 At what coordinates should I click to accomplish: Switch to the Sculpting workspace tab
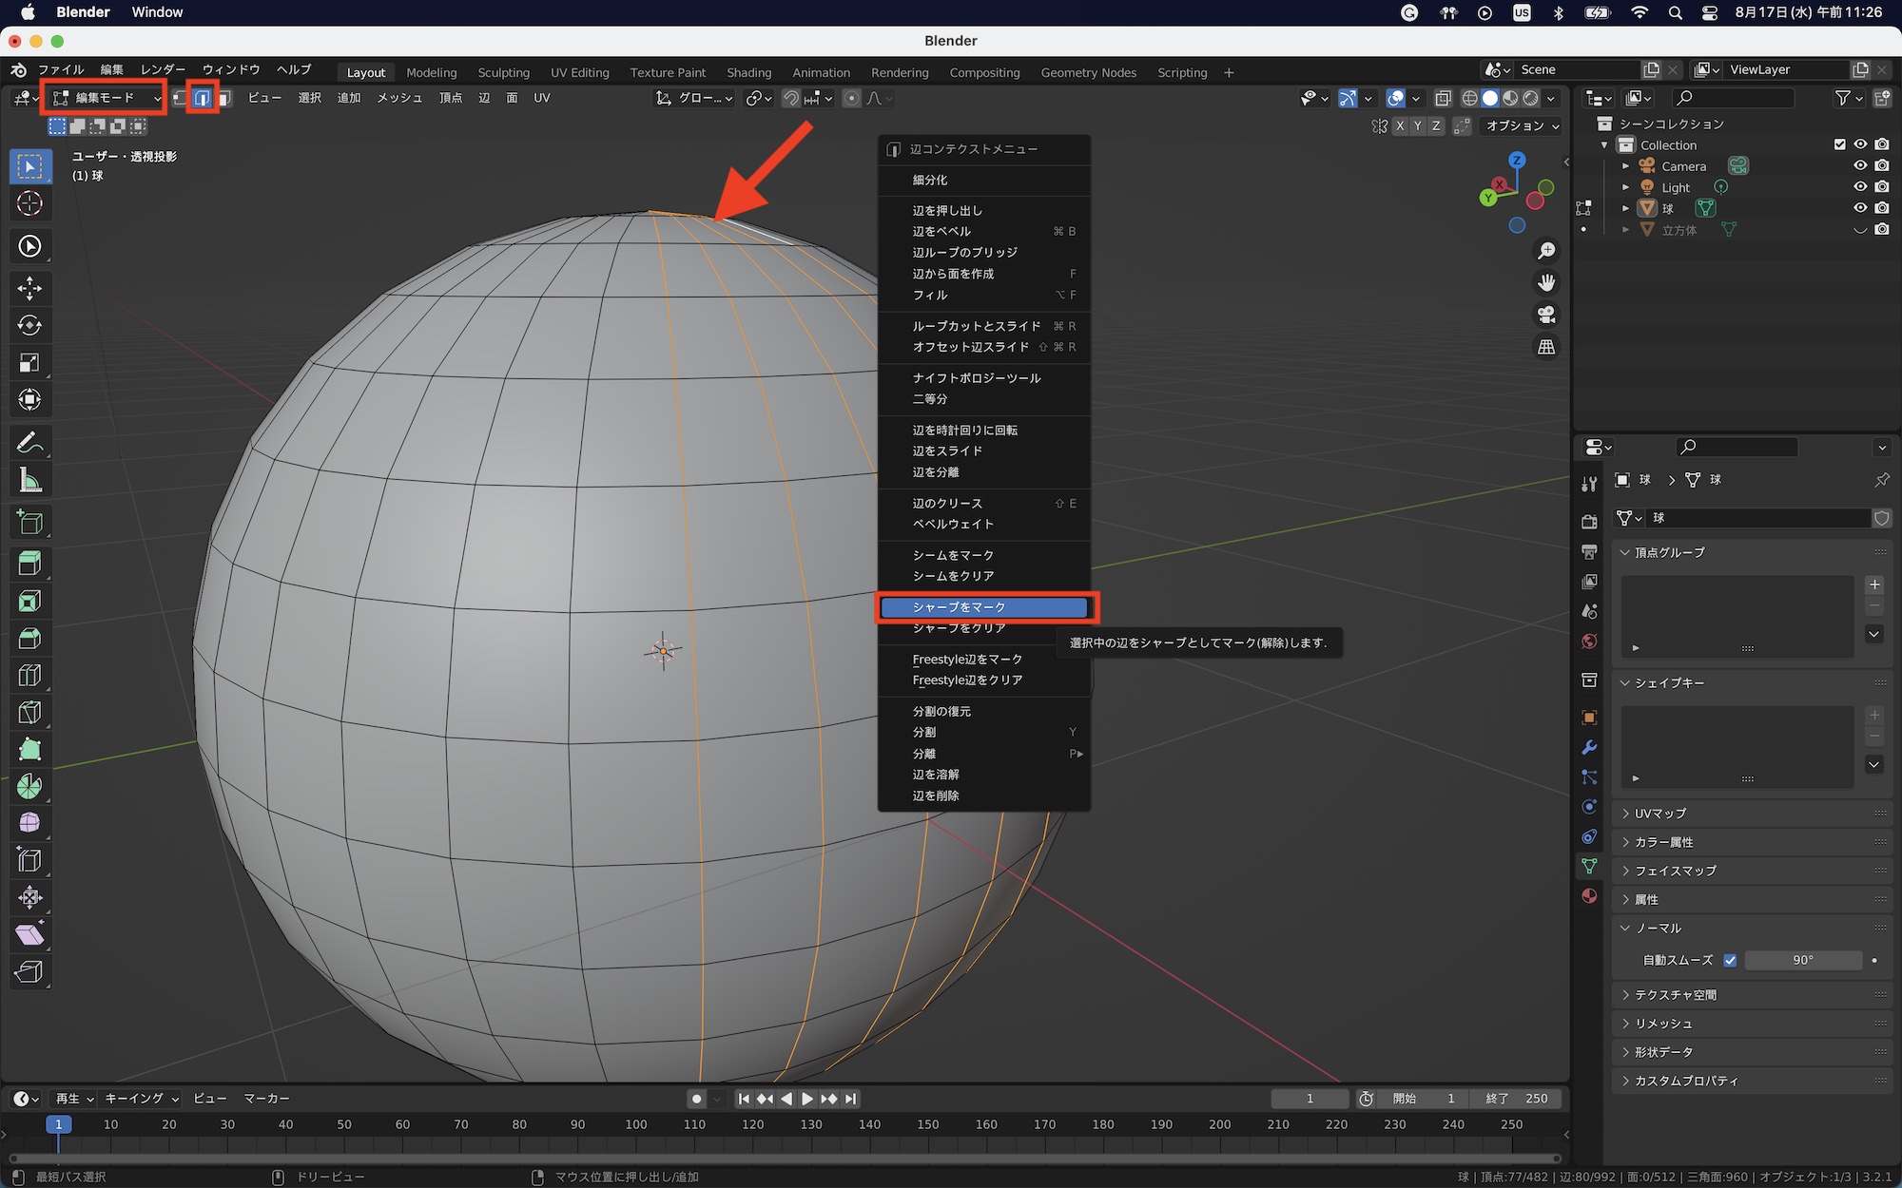click(x=503, y=72)
